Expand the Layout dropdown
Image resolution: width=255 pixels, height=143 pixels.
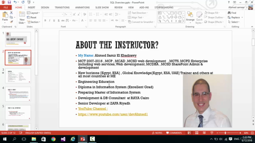pyautogui.click(x=33, y=13)
